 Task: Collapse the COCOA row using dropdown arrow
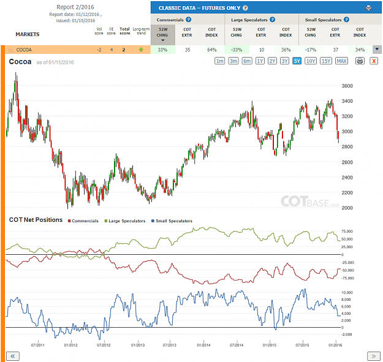click(x=377, y=50)
